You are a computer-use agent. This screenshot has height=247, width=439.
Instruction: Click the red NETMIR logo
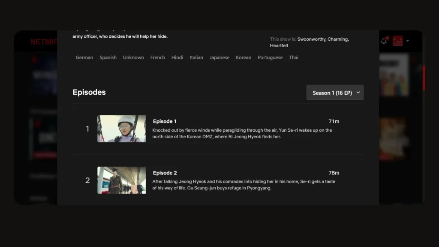pos(44,42)
